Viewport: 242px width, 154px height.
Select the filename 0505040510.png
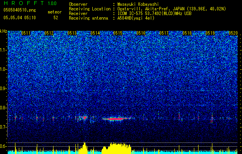20,10
